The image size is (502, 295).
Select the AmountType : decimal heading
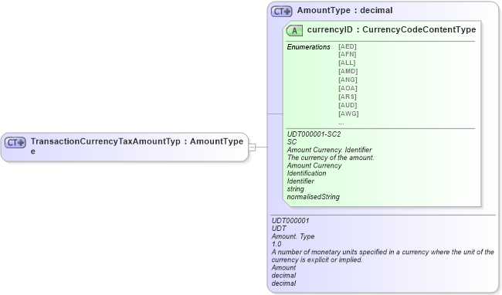pos(344,10)
